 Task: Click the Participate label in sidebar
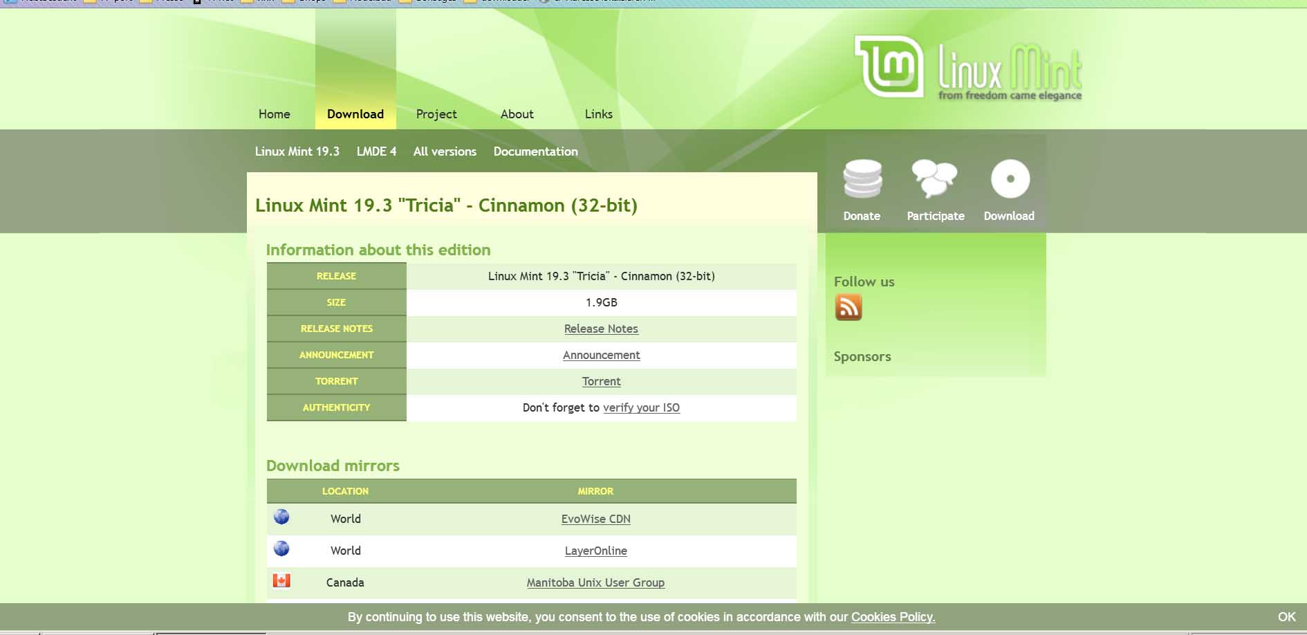(x=936, y=216)
